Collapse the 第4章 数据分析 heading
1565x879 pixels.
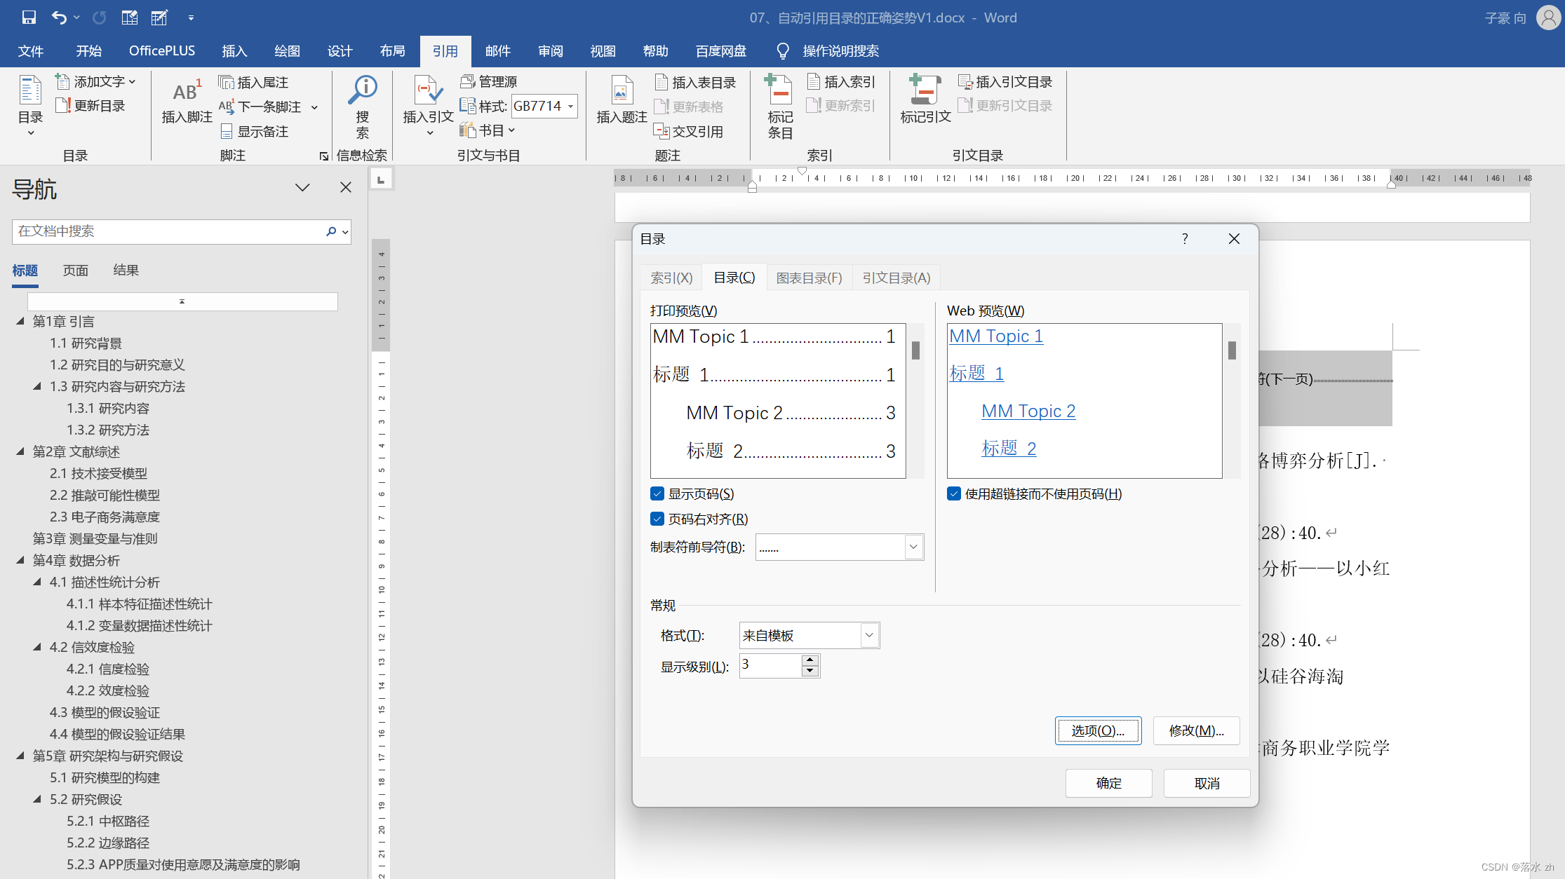tap(20, 560)
